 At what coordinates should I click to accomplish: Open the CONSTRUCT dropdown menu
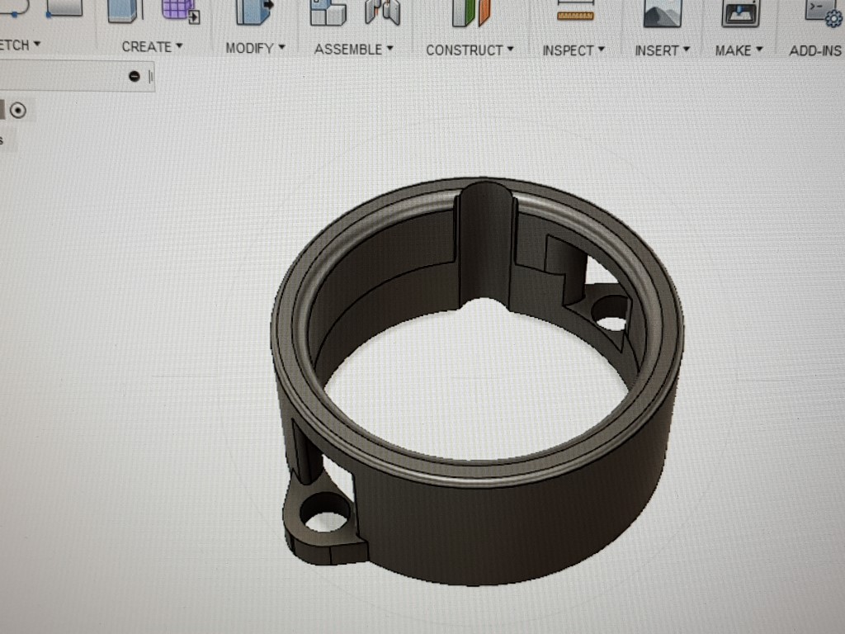470,50
